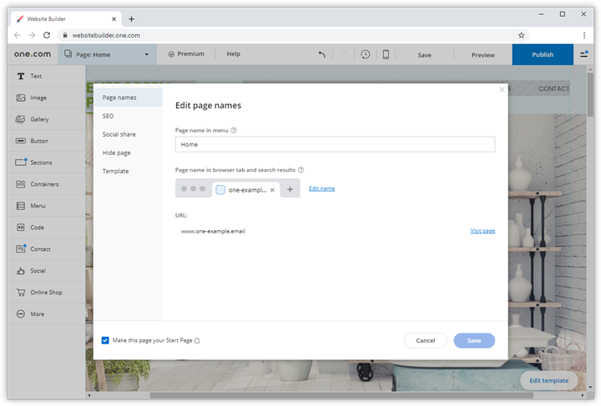601x406 pixels.
Task: Click help icon beside Page name in menu
Action: click(234, 130)
